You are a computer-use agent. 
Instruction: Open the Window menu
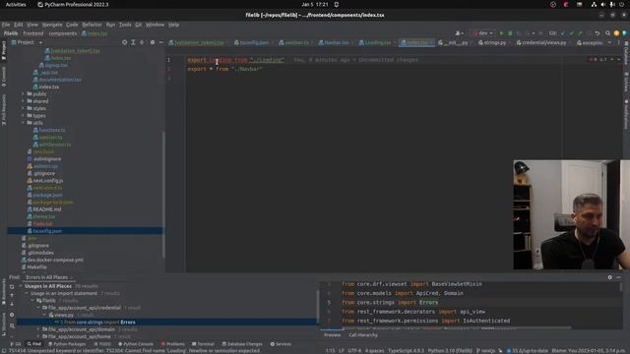click(155, 25)
